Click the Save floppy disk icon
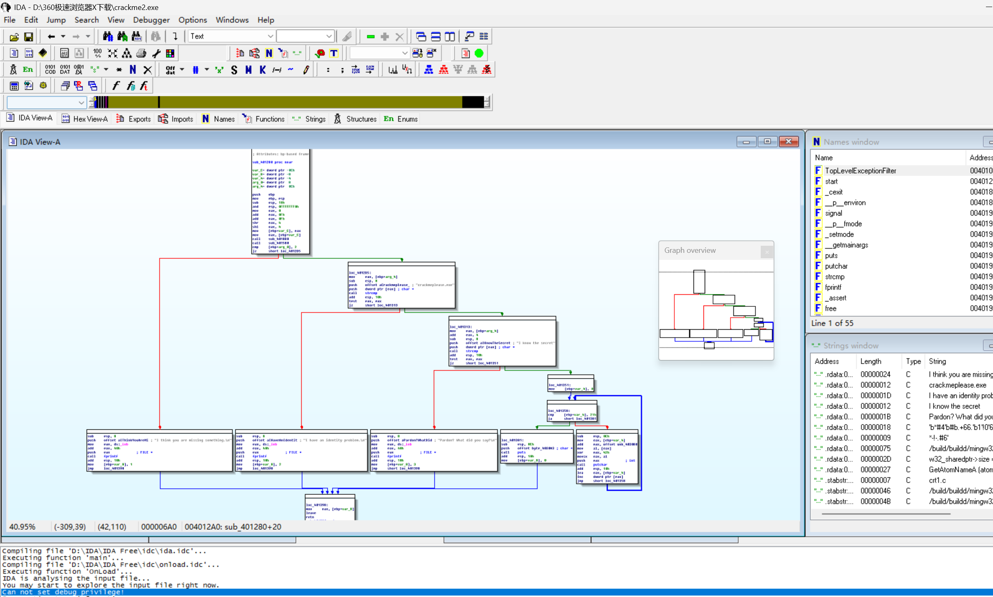Image resolution: width=993 pixels, height=597 pixels. [x=29, y=37]
